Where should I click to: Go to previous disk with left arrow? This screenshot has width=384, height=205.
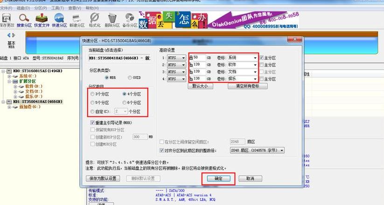click(9, 35)
